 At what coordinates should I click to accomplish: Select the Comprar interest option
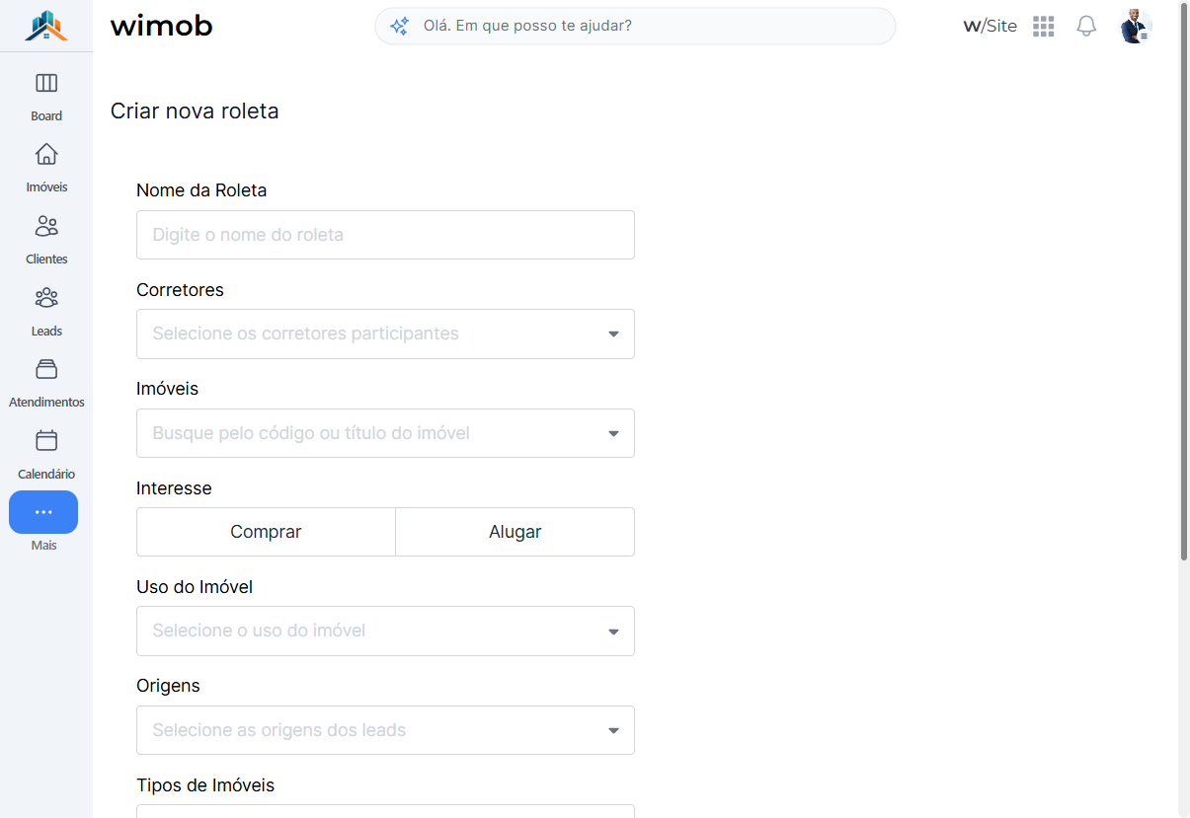[266, 532]
